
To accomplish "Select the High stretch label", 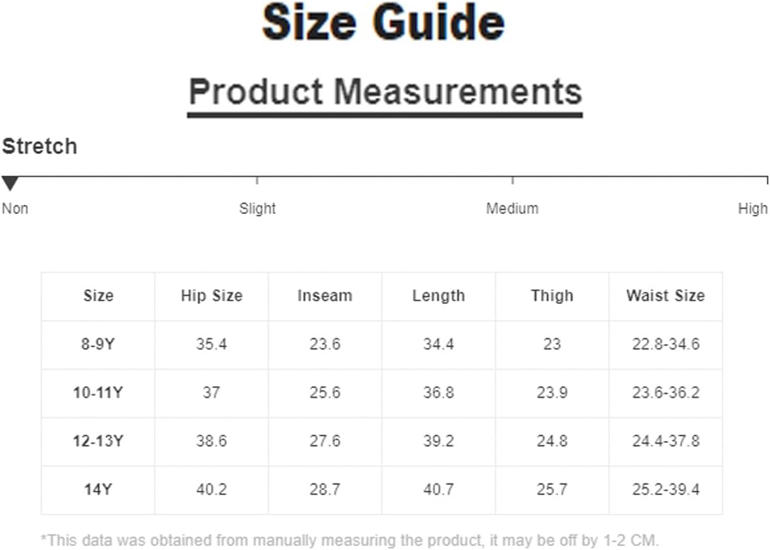I will pos(752,209).
